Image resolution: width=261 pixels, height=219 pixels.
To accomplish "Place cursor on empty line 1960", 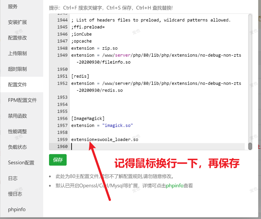I will 157,146.
